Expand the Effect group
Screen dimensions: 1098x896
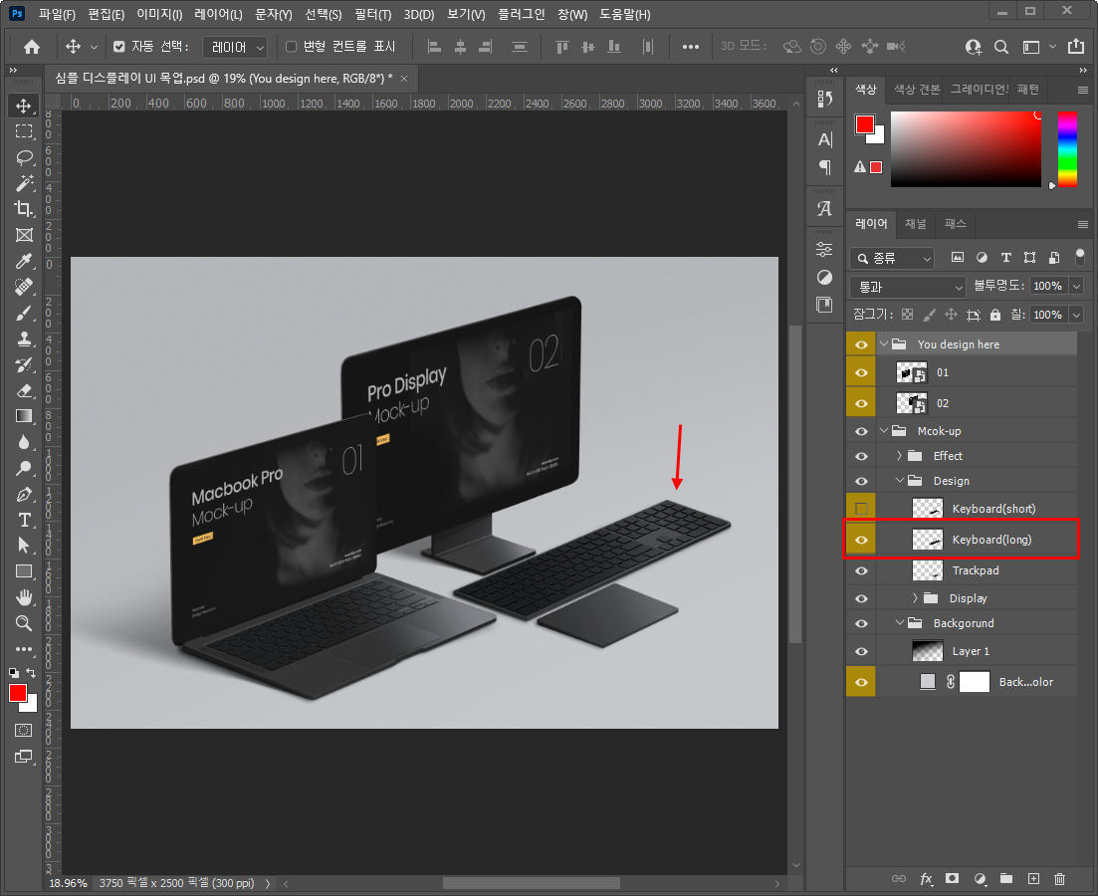pyautogui.click(x=900, y=456)
